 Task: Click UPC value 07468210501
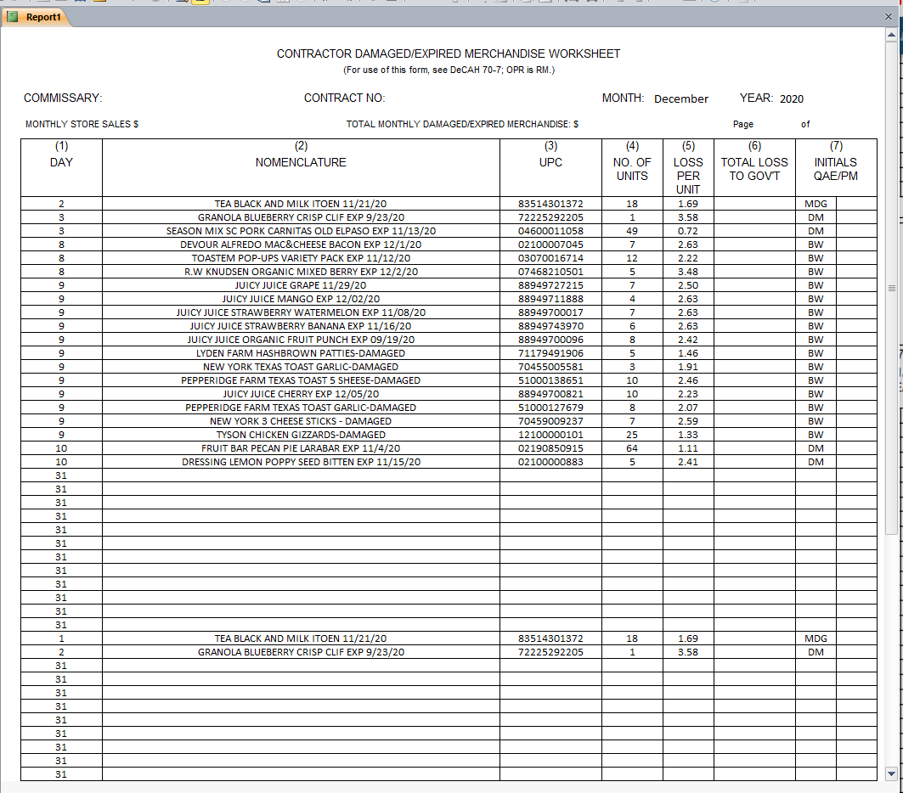tap(550, 272)
